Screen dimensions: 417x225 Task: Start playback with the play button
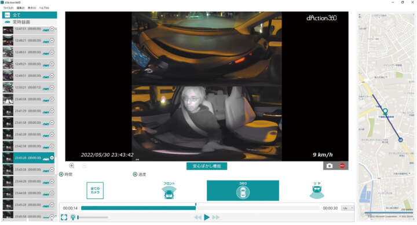coord(207,217)
